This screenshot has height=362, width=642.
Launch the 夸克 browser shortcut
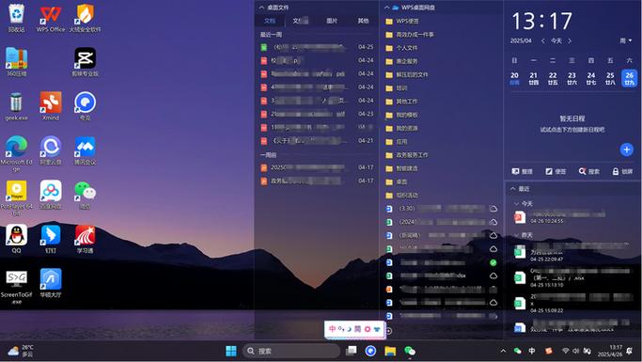pyautogui.click(x=85, y=106)
